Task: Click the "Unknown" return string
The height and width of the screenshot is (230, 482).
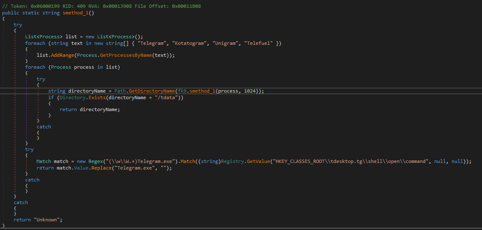Action: pyautogui.click(x=47, y=220)
